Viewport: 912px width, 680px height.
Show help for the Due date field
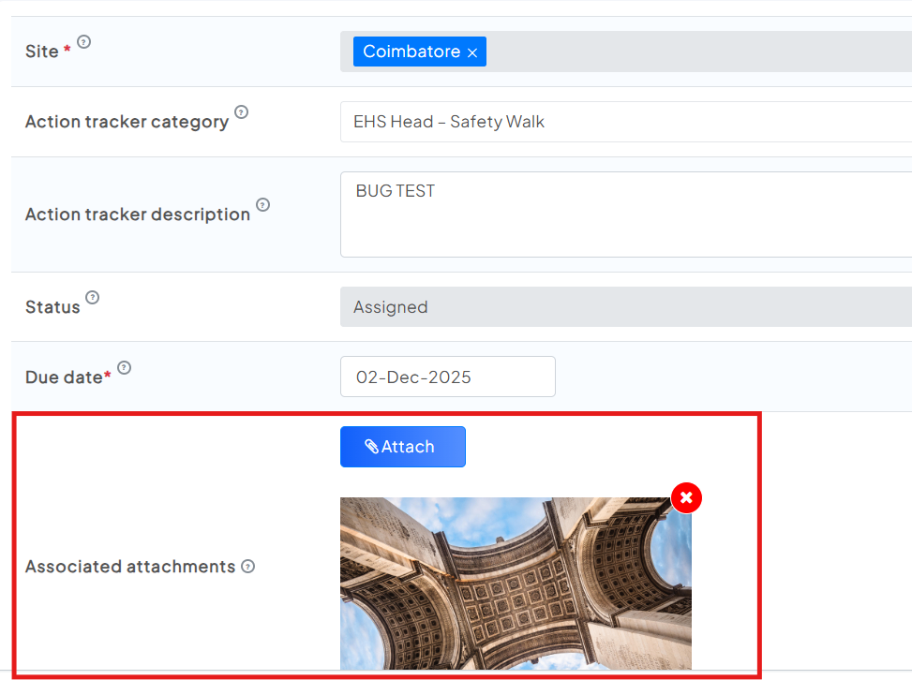(x=124, y=368)
